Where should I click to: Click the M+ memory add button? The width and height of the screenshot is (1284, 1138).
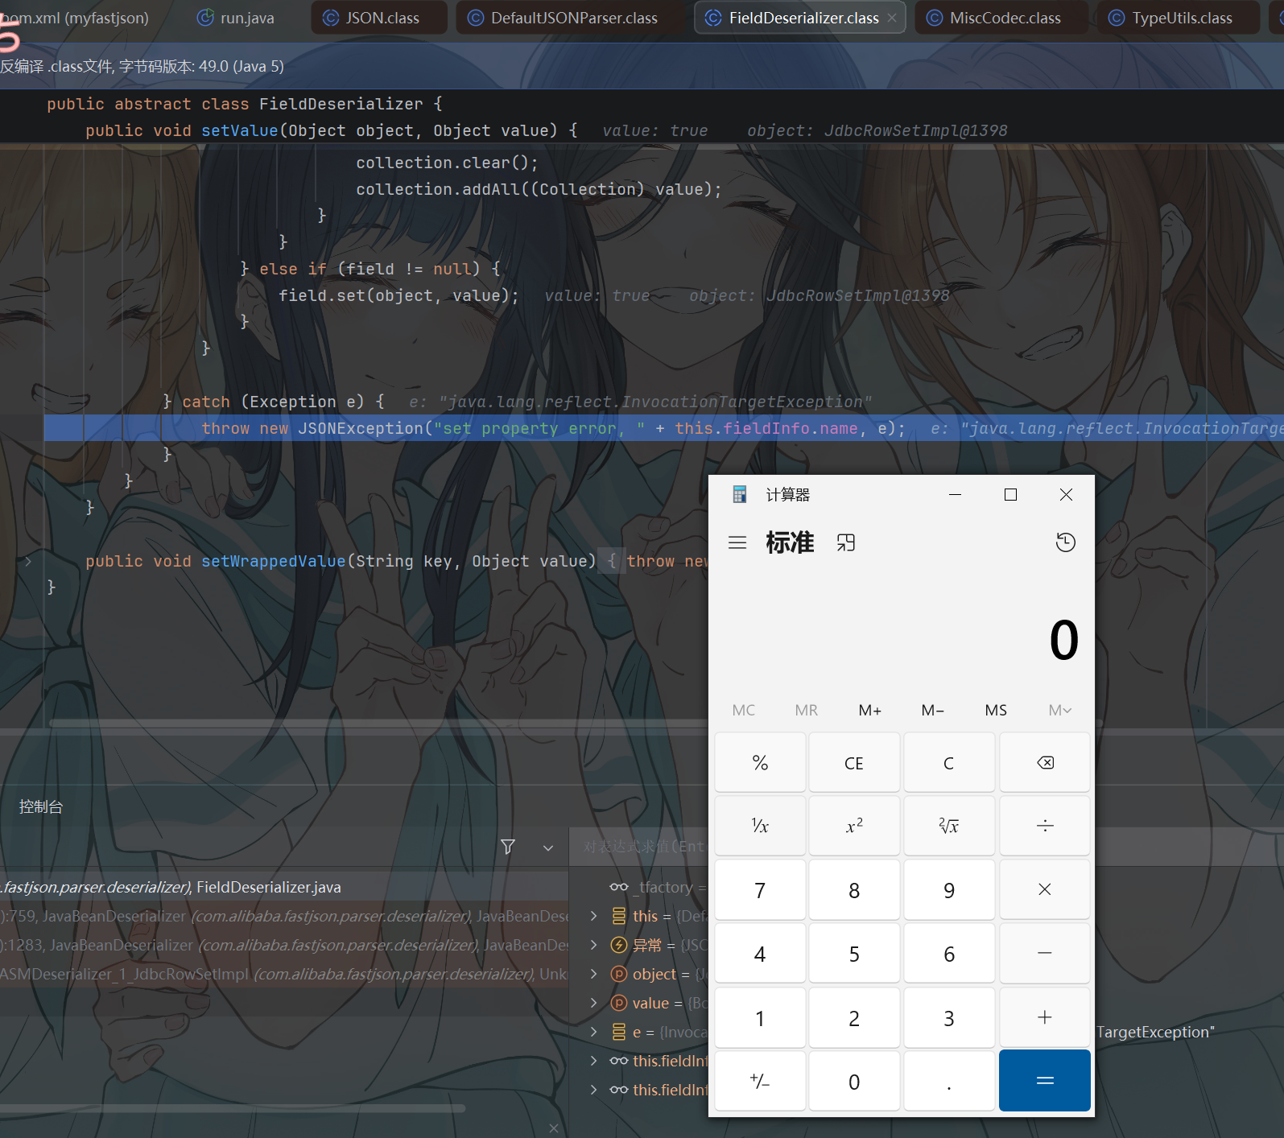click(x=870, y=710)
